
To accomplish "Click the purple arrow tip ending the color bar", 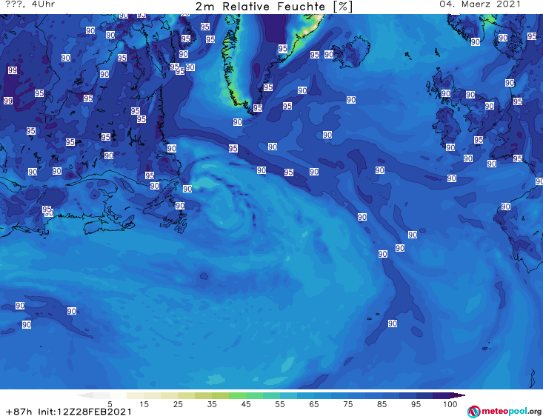I will tap(458, 395).
